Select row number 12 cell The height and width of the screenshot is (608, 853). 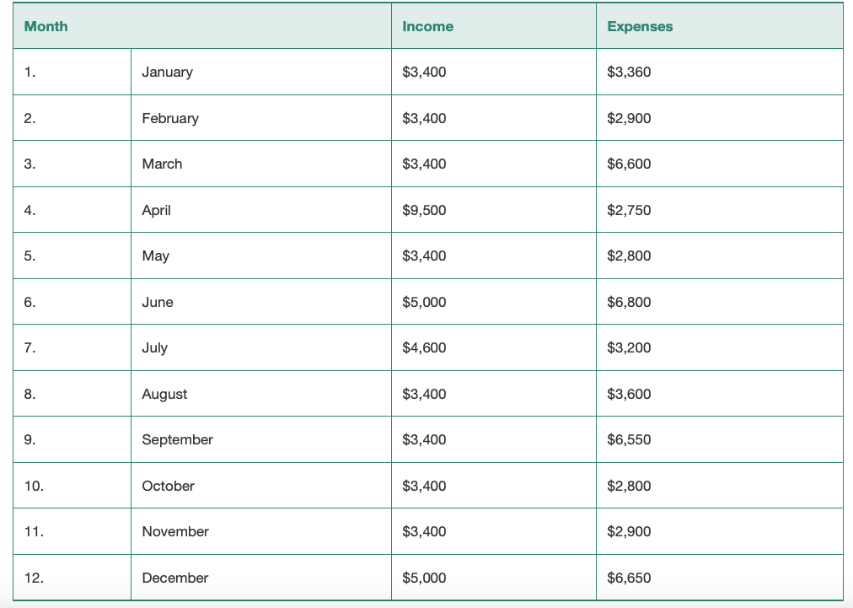[x=72, y=578]
